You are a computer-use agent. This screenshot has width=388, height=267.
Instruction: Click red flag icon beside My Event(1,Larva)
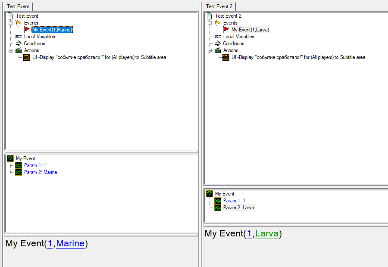tap(226, 30)
